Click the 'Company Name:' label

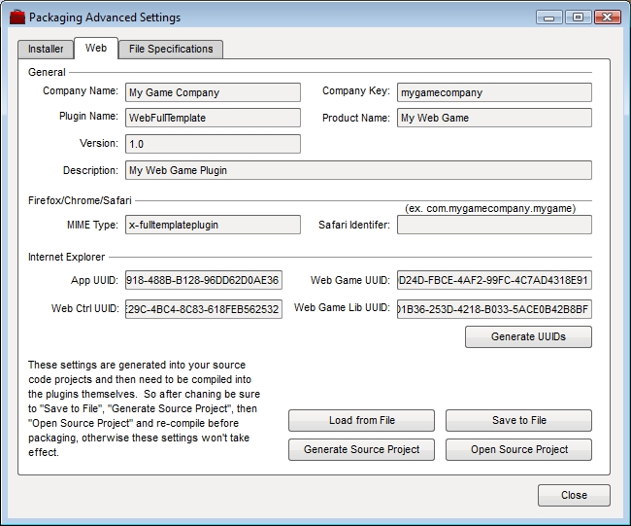point(81,91)
